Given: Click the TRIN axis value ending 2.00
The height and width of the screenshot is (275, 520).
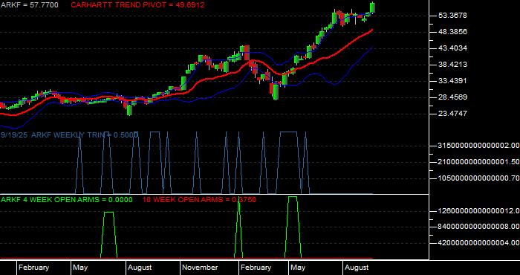Looking at the screenshot, I should (478, 145).
